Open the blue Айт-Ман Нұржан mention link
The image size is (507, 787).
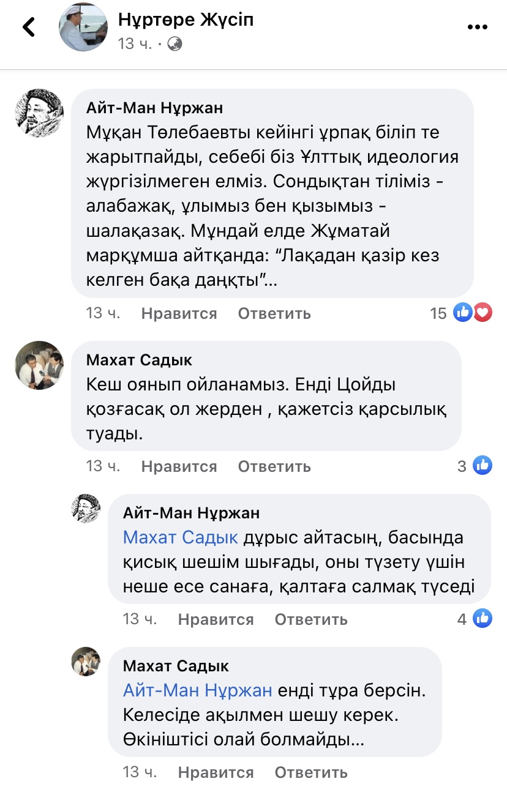pyautogui.click(x=197, y=690)
